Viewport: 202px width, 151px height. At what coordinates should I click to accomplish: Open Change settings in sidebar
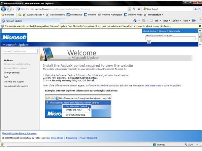12,73
